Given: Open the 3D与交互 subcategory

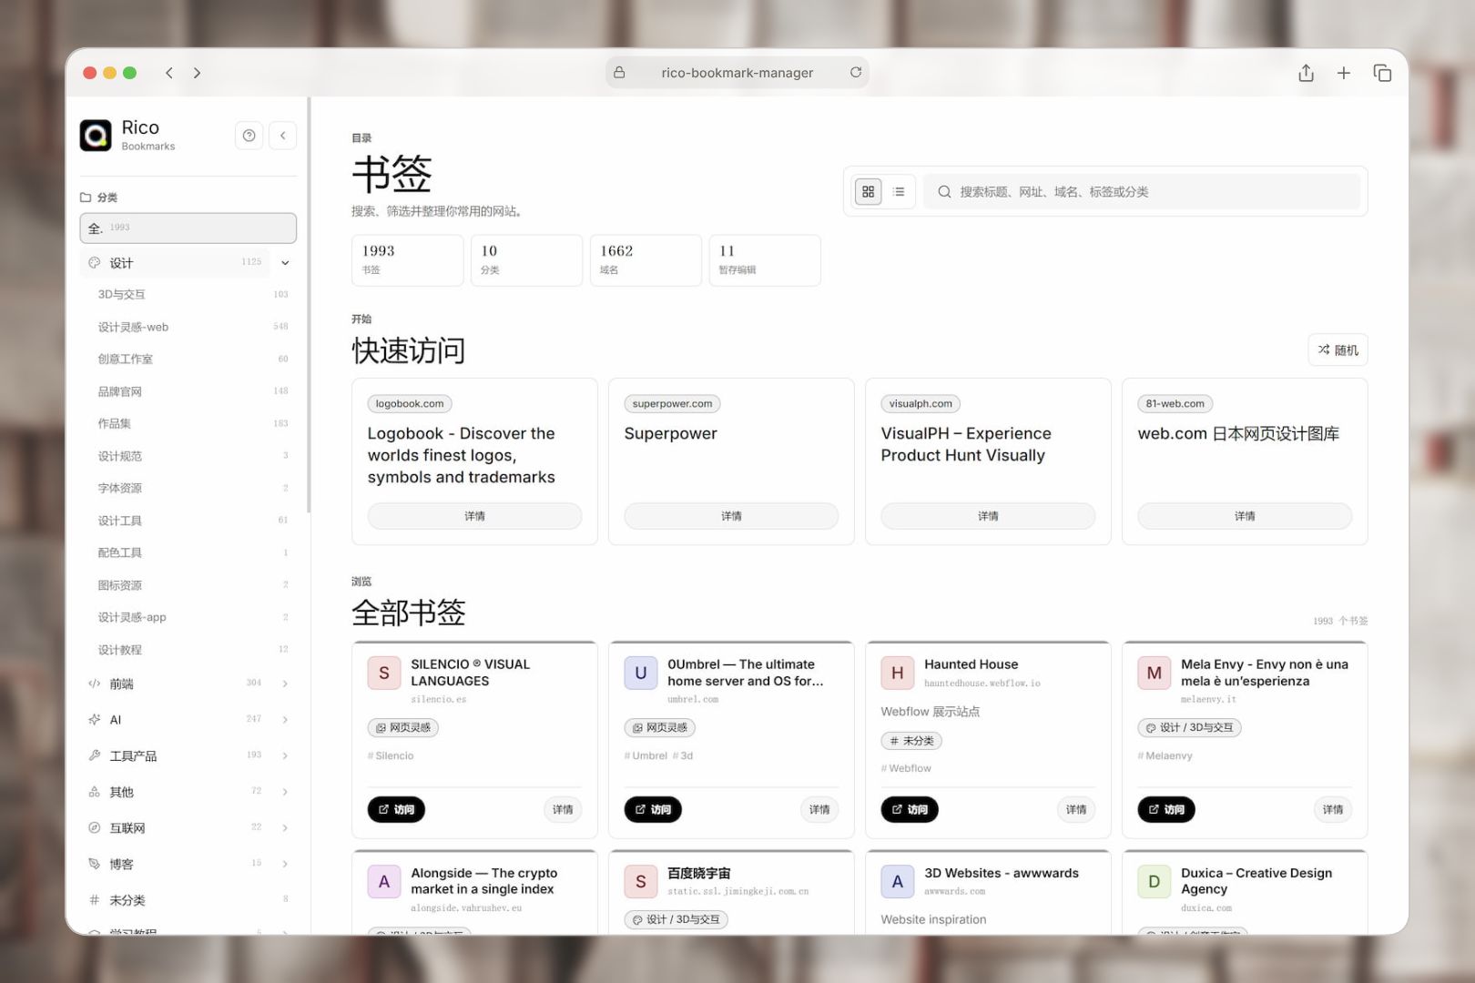Looking at the screenshot, I should [x=192, y=294].
